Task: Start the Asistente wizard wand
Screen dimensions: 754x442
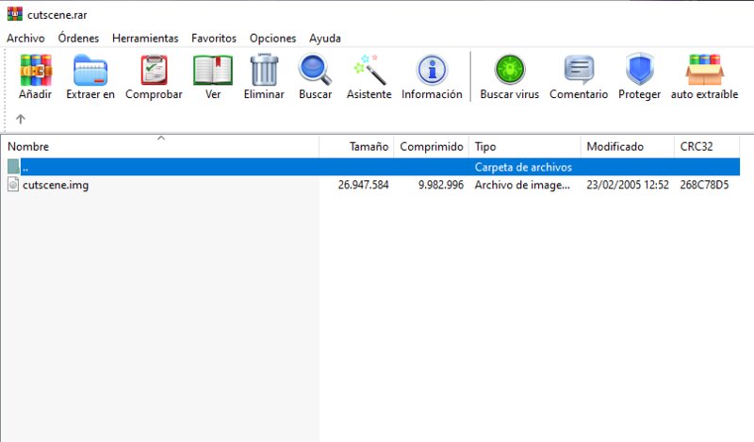Action: click(369, 71)
